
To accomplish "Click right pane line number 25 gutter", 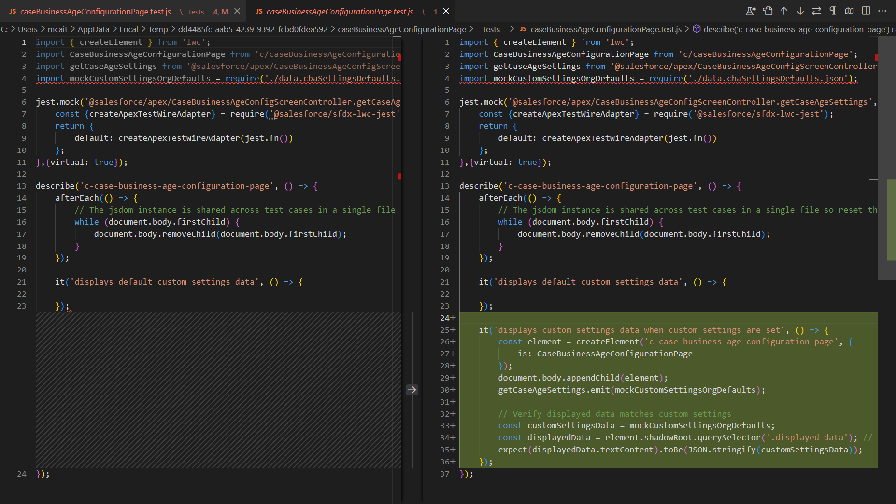I will [x=445, y=330].
